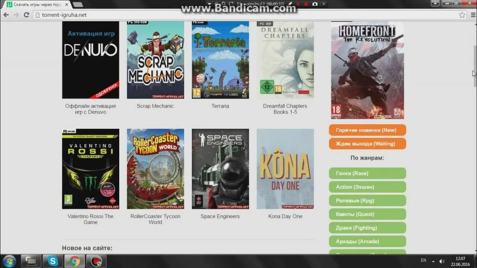The width and height of the screenshot is (477, 268).
Task: Open the Denuvo activation cover image
Action: click(x=91, y=60)
